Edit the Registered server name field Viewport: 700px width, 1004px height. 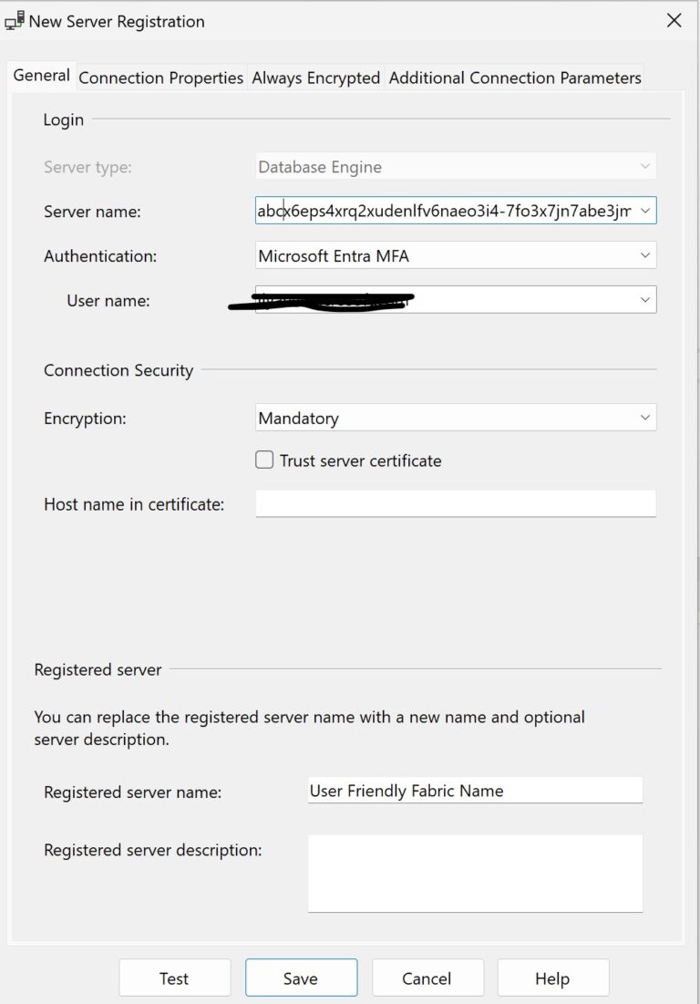pos(474,790)
